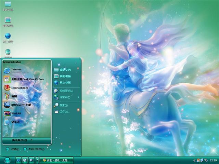
Task: Expand the 连接到 (Connect To) submenu
Action: [66, 97]
